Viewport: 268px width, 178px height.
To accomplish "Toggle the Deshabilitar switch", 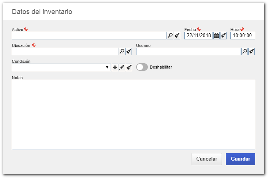I will point(142,67).
